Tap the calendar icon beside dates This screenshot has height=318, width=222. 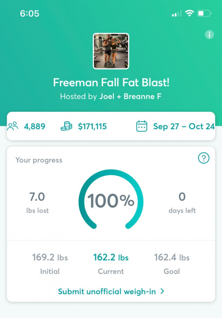pos(142,126)
